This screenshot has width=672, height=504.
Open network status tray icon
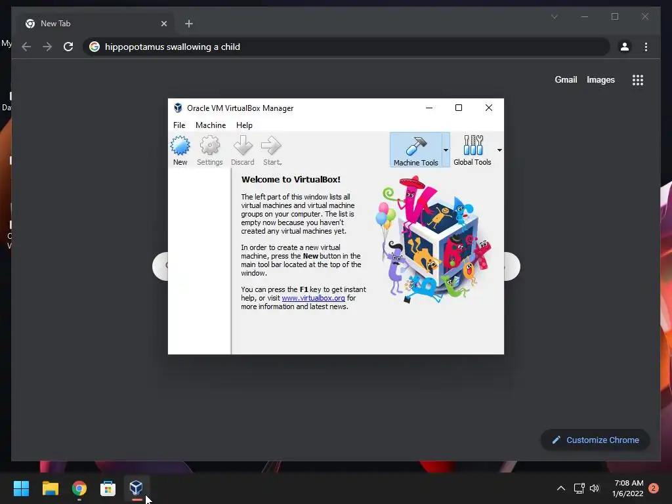(x=579, y=488)
